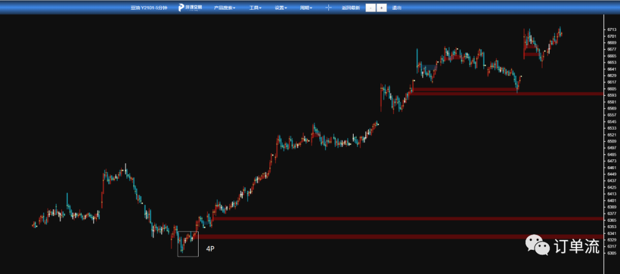Click the 6713 price axis label
The width and height of the screenshot is (620, 274).
pos(611,30)
